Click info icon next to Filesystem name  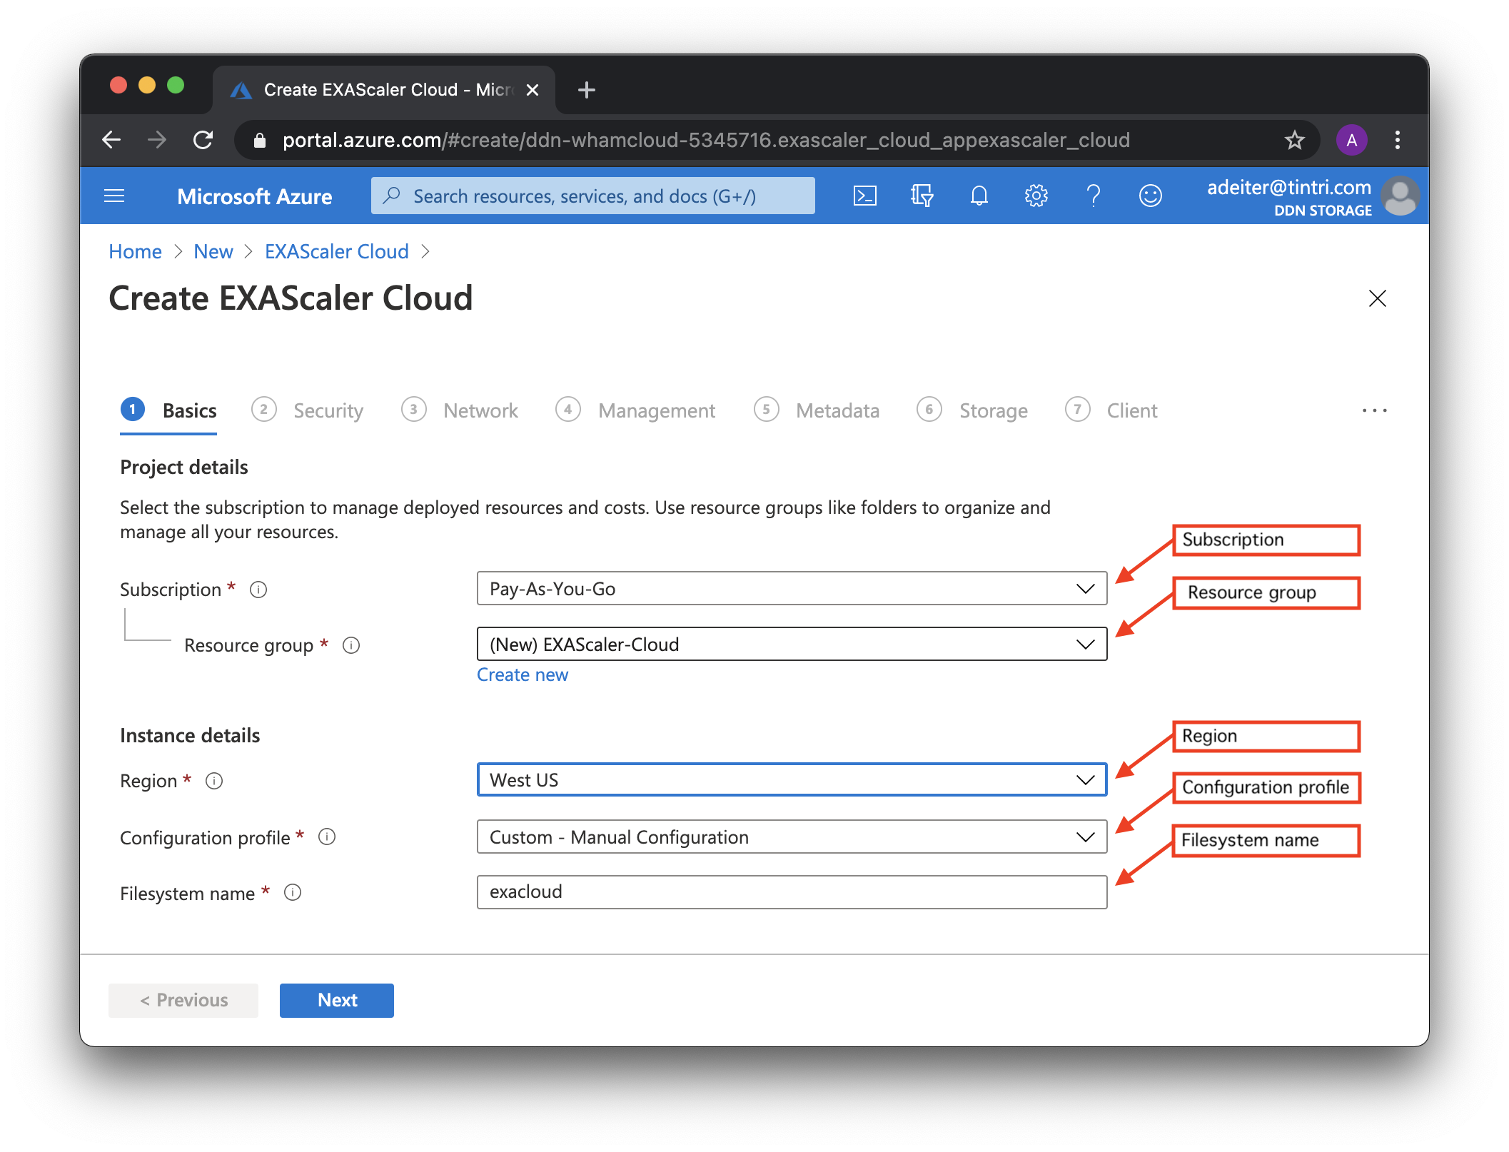point(293,892)
